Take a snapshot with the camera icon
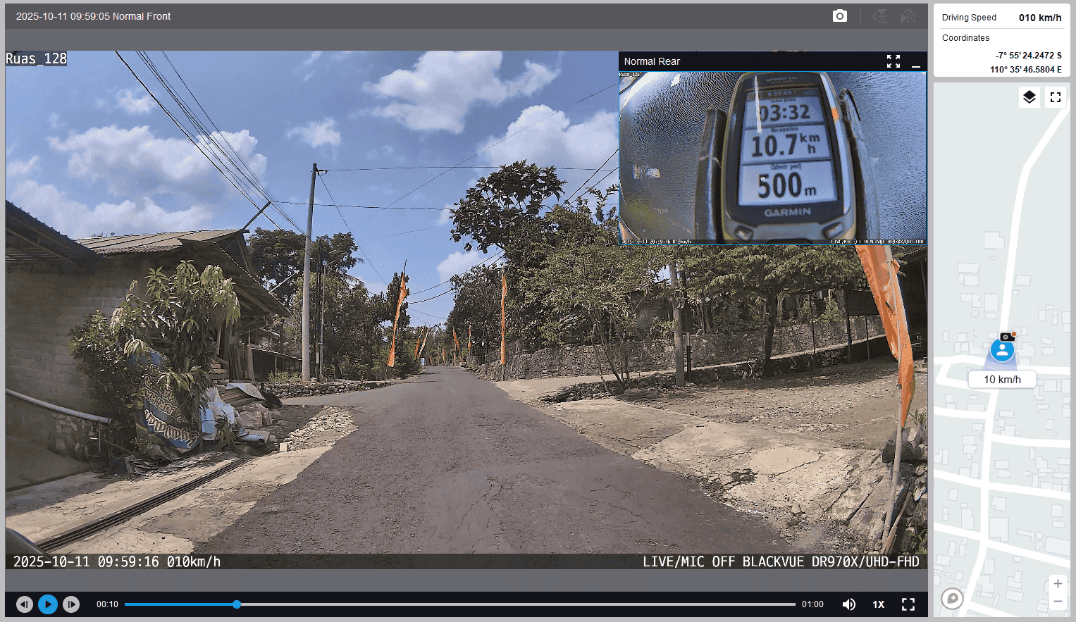The width and height of the screenshot is (1076, 622). coord(839,16)
